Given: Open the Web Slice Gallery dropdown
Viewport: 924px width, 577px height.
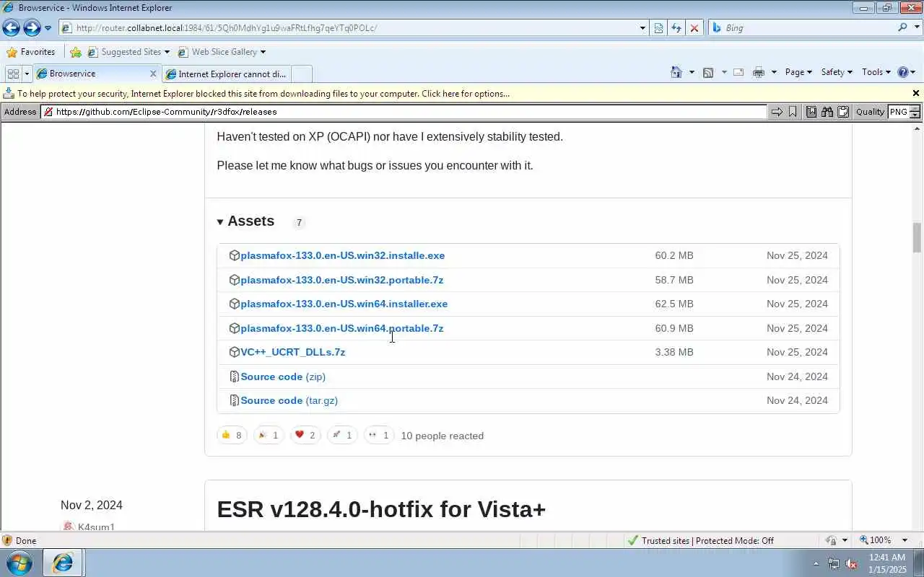Looking at the screenshot, I should click(222, 52).
